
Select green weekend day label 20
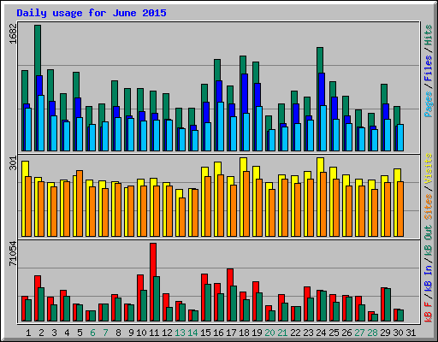pos(269,333)
